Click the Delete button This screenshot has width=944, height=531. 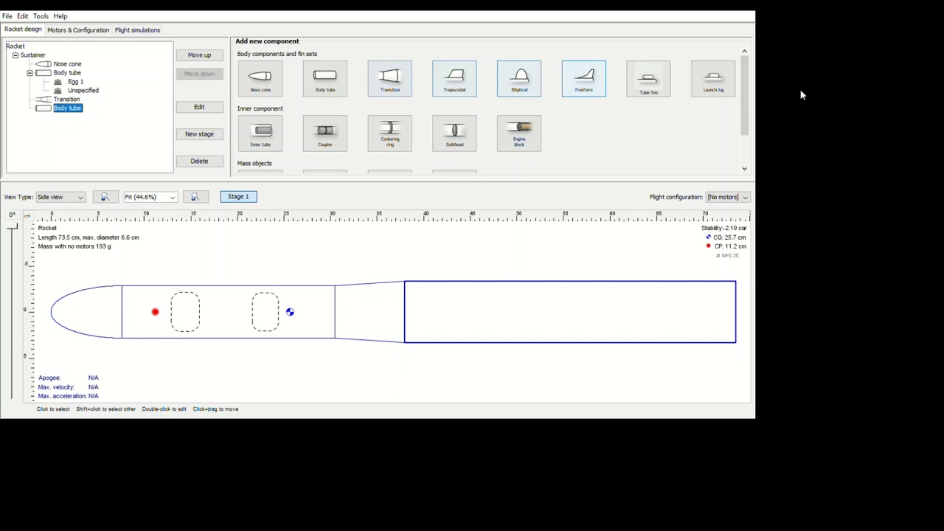click(199, 161)
